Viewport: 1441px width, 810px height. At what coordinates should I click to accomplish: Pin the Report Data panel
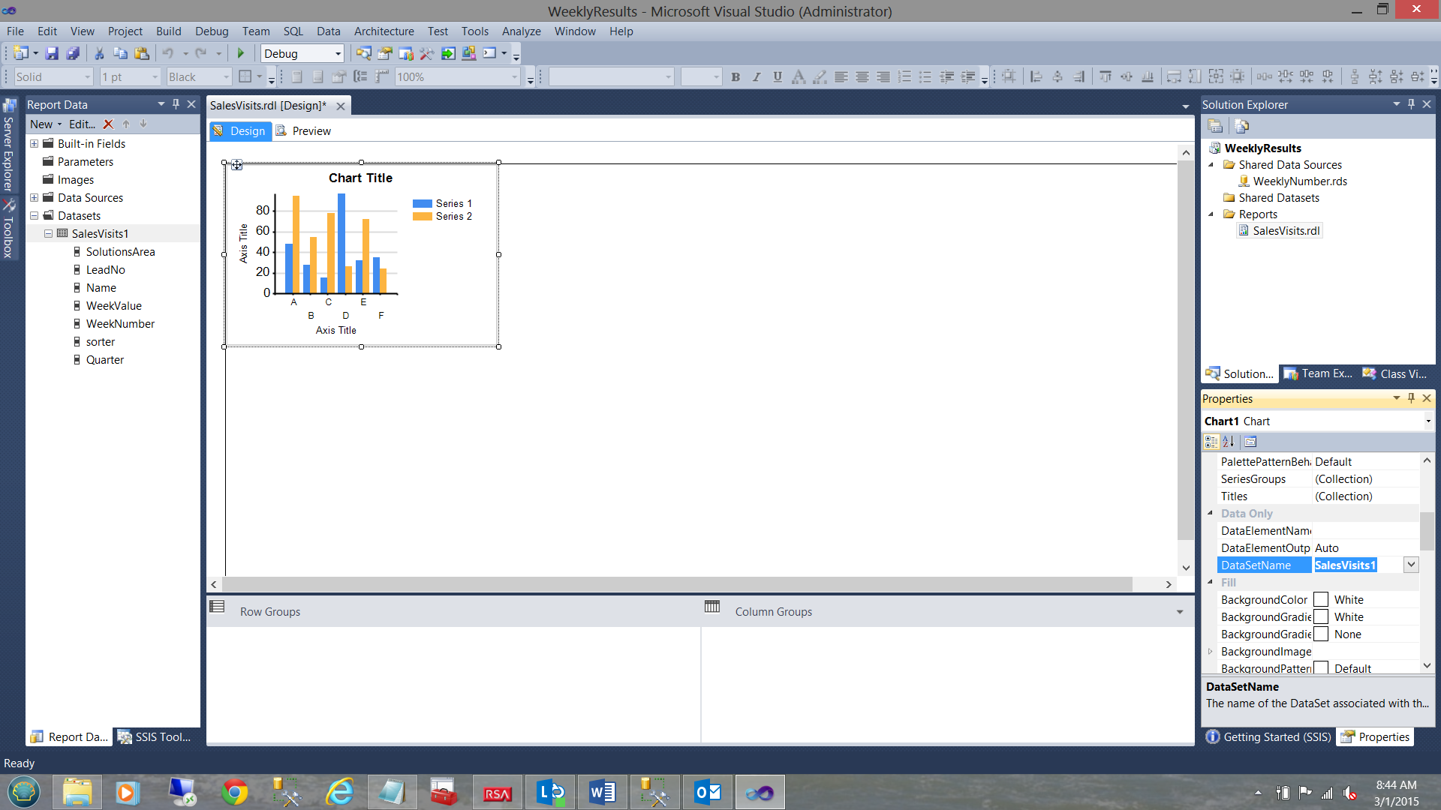tap(176, 104)
